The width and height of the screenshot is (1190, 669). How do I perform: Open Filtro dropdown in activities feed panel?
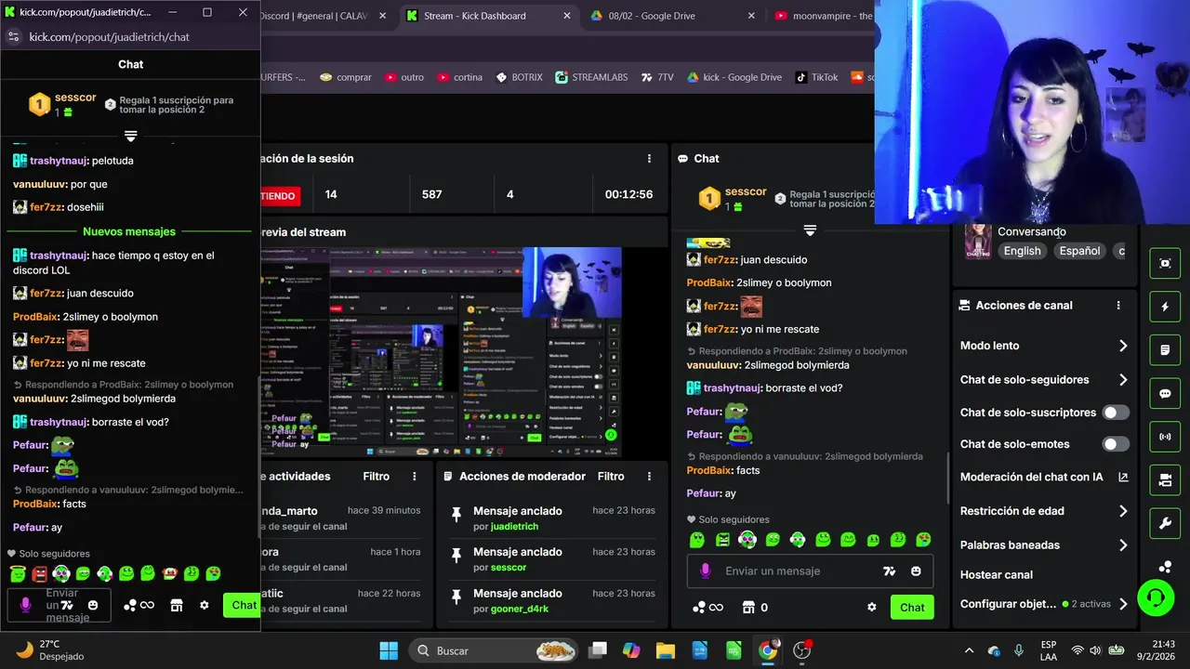click(377, 476)
